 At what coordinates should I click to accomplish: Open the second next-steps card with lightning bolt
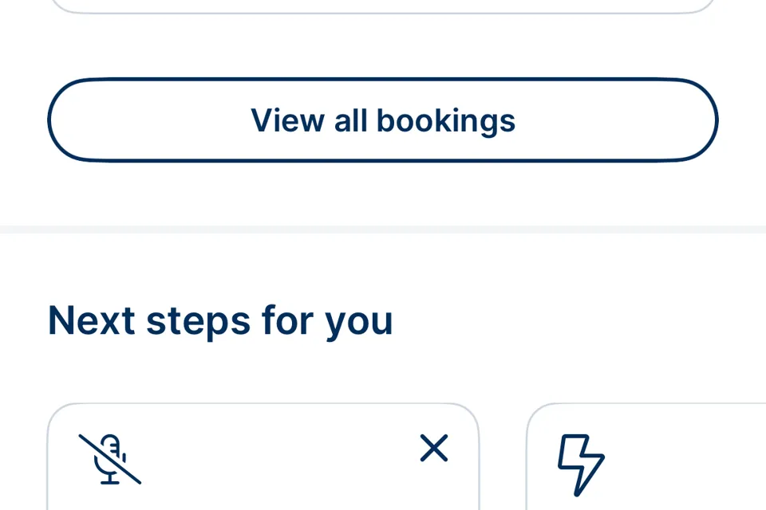646,457
